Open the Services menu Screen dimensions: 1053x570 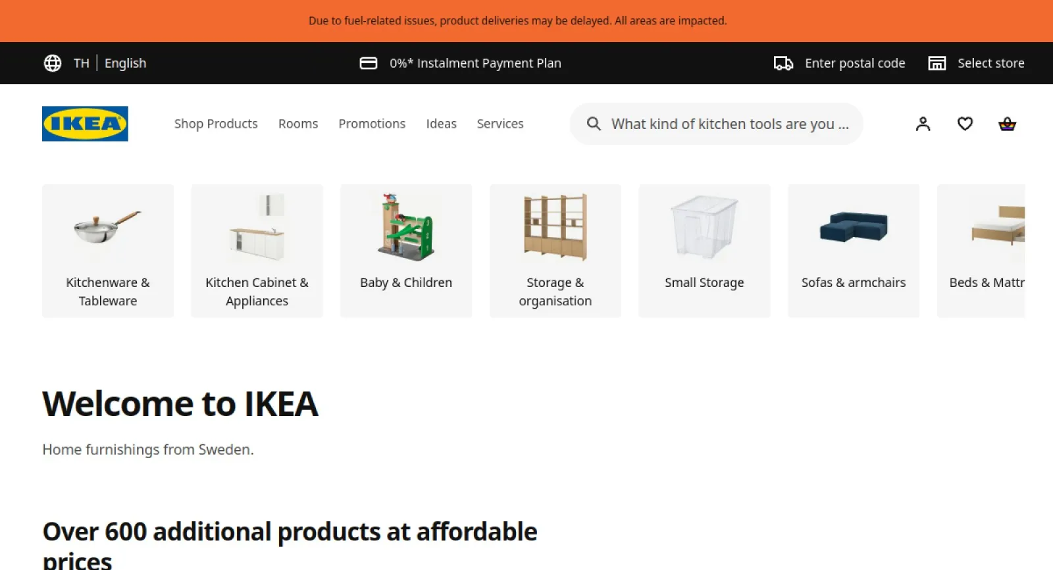tap(500, 124)
